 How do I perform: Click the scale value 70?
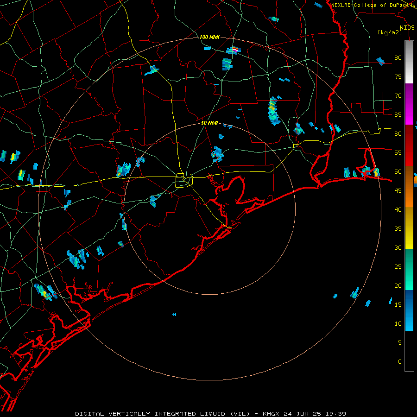click(398, 96)
